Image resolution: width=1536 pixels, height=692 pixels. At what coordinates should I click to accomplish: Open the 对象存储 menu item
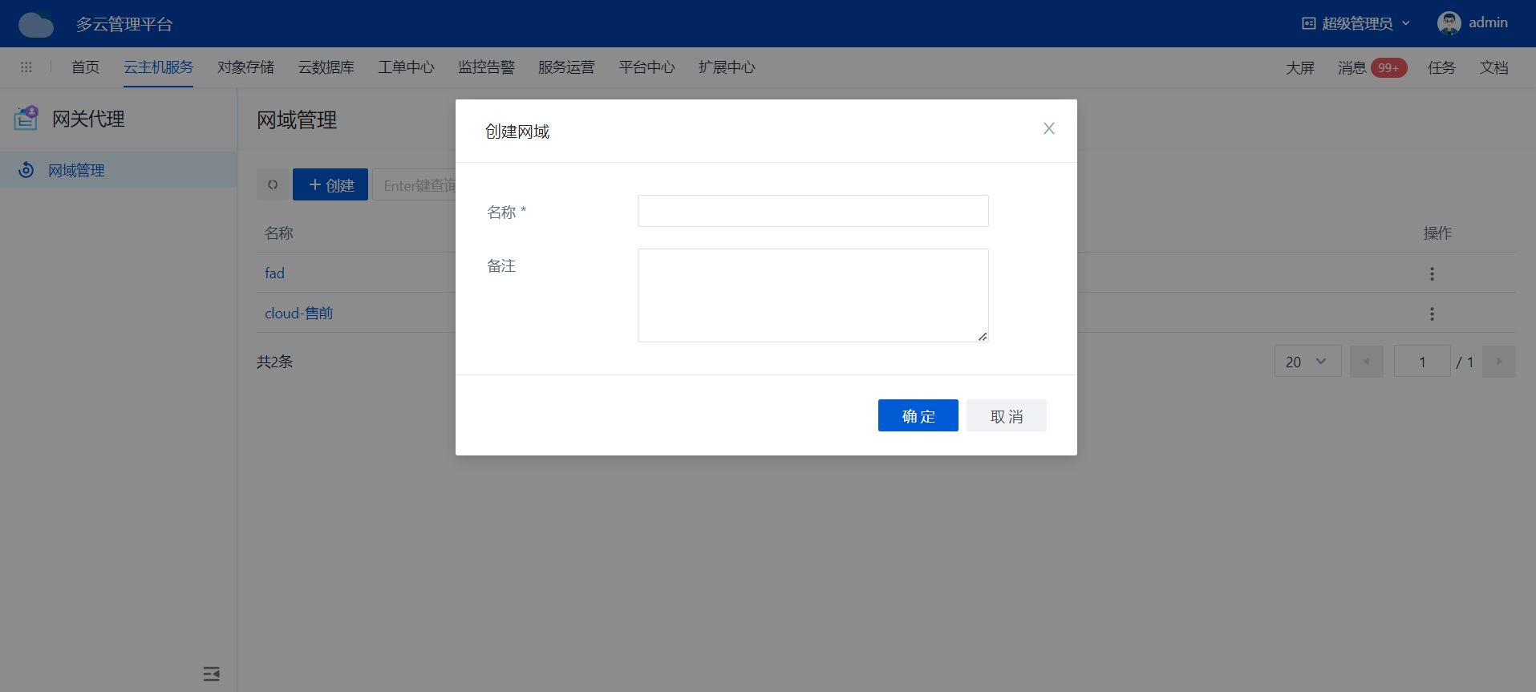point(245,67)
